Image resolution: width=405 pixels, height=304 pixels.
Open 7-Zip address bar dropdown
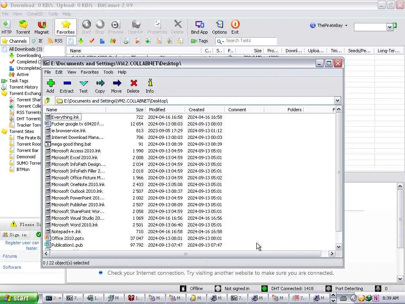(x=337, y=101)
